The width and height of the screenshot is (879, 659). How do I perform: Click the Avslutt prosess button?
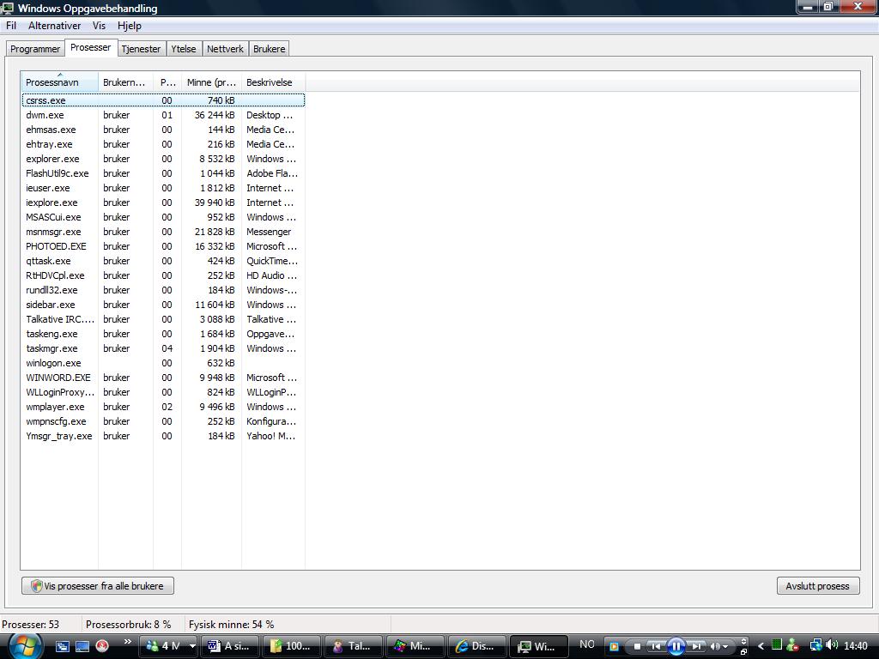(818, 585)
